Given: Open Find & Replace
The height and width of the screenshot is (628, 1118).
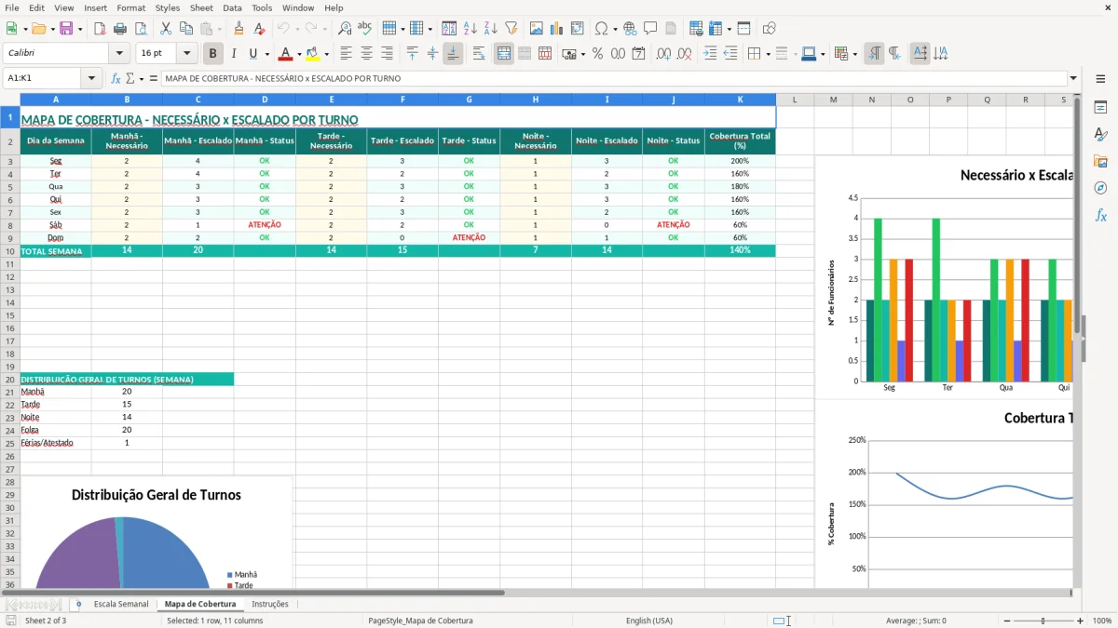Looking at the screenshot, I should click(x=345, y=29).
